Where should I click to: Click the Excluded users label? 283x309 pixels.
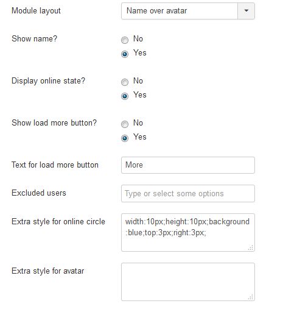tap(39, 193)
